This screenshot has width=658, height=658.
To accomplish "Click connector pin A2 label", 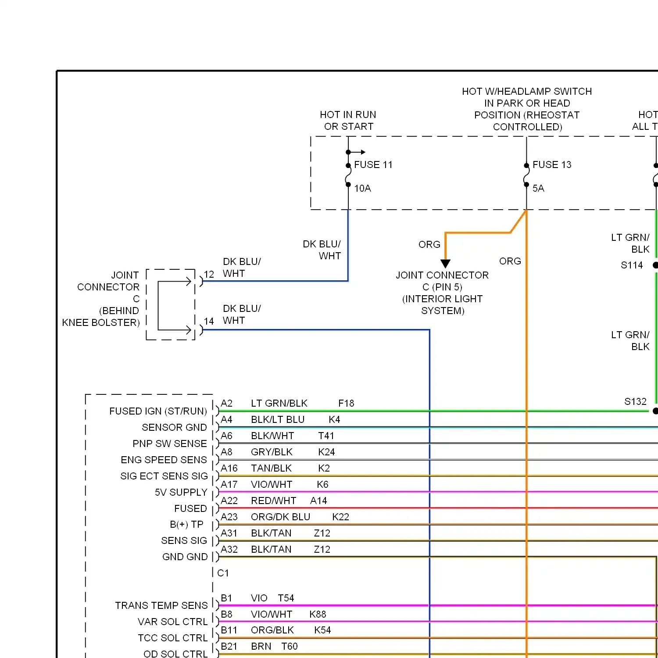I will pos(226,403).
